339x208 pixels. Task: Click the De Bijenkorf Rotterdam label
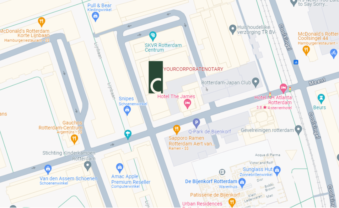point(211,181)
